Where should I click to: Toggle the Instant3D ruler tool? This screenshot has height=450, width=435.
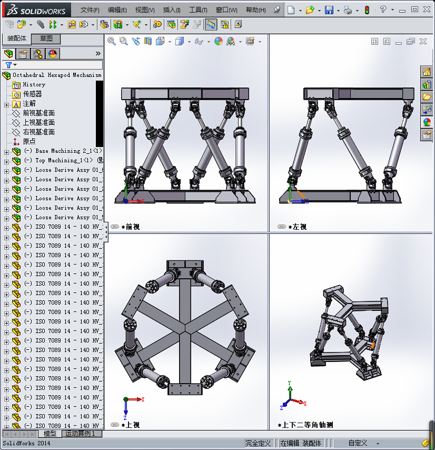pos(211,24)
